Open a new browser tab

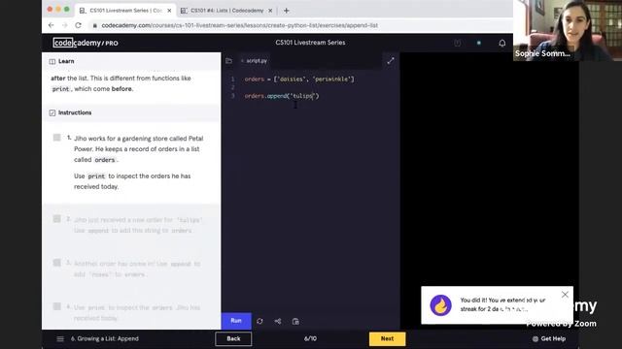click(287, 11)
